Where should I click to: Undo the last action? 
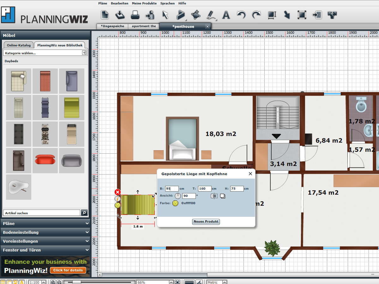(241, 15)
